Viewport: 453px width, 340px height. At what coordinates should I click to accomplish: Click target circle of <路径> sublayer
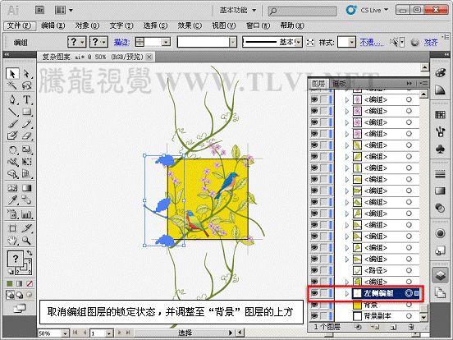pyautogui.click(x=409, y=270)
